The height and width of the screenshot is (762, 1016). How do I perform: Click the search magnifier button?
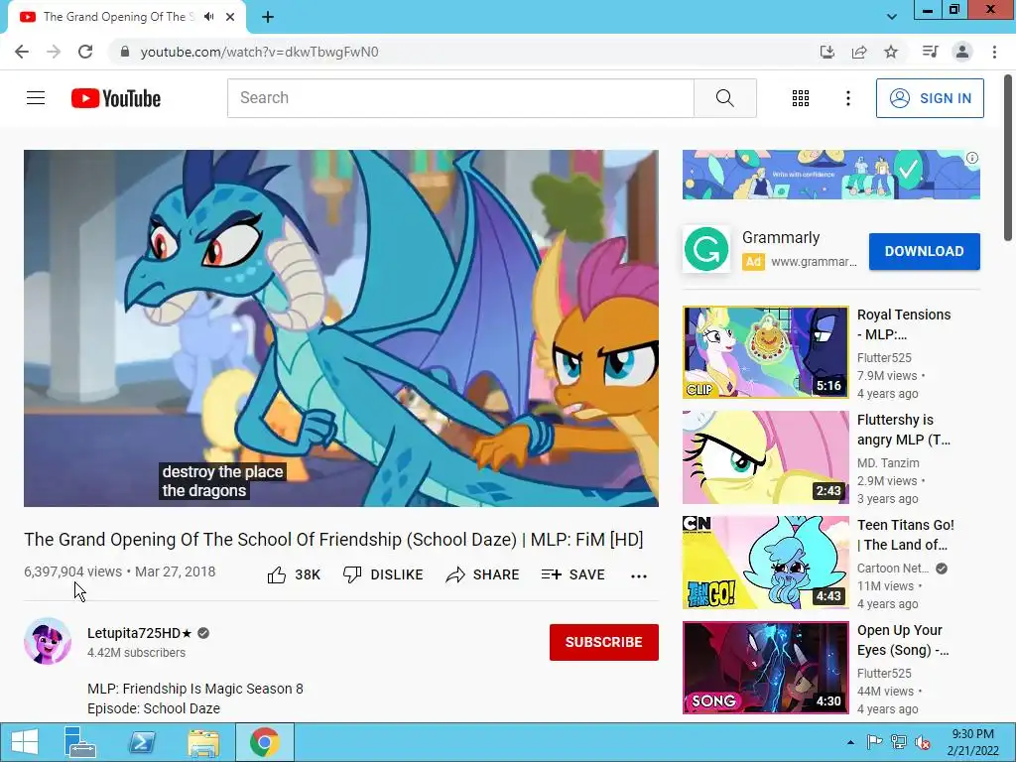tap(725, 98)
